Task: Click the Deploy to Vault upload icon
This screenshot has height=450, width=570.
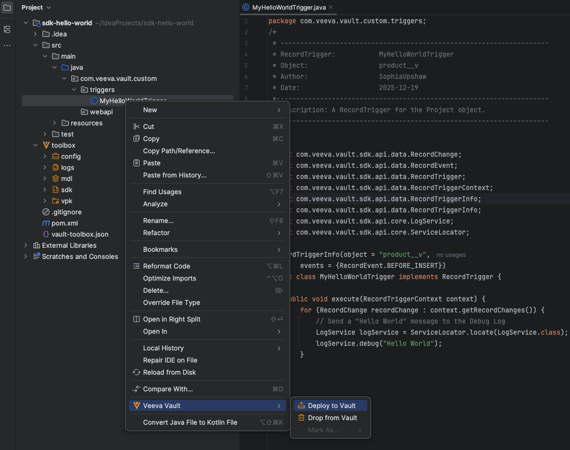Action: point(301,406)
